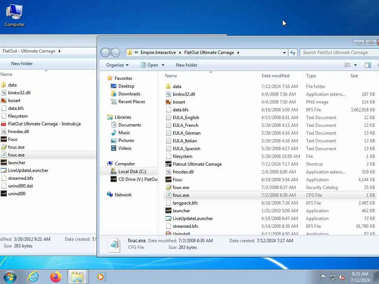This screenshot has height=284, width=379.
Task: Click New folder in back window
Action: point(22,64)
